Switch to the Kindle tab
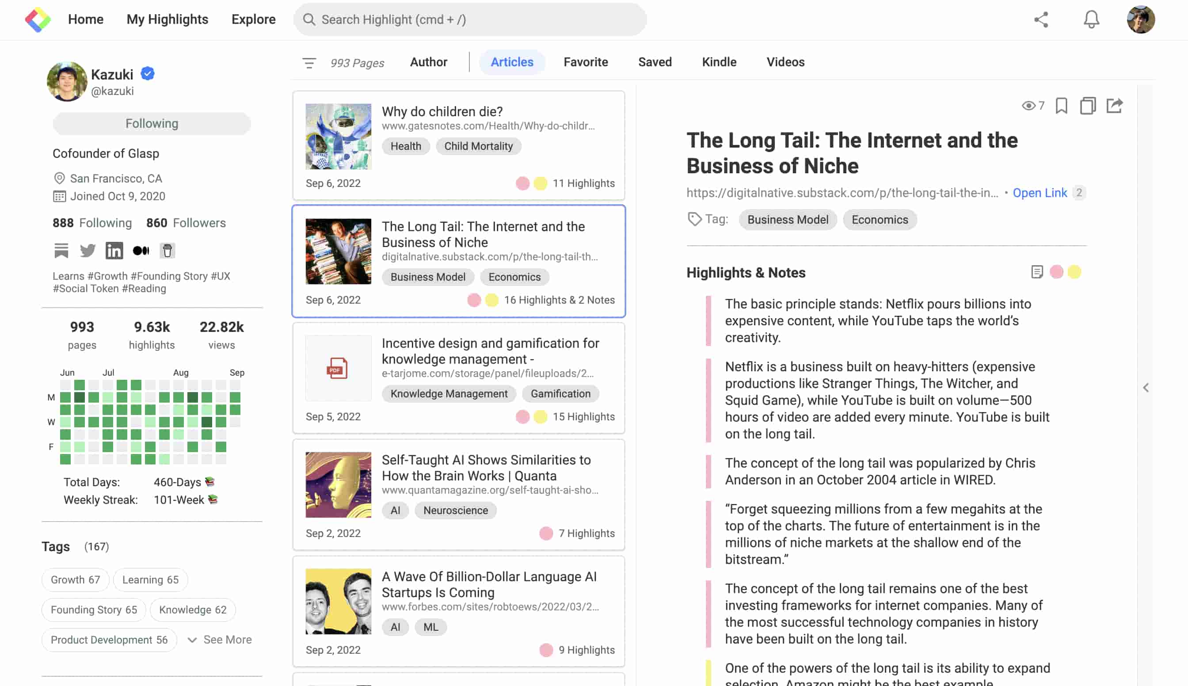Screen dimensions: 1188x686 click(x=719, y=62)
